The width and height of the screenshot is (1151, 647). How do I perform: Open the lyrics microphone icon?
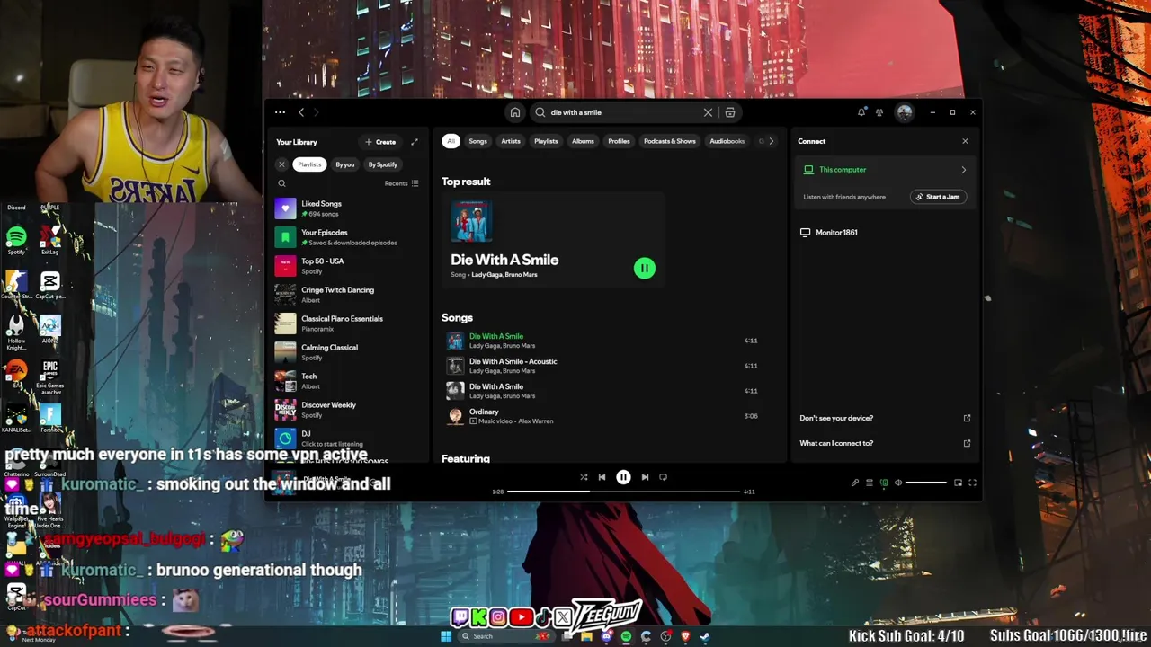855,483
